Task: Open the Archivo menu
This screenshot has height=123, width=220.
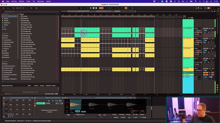Action: tap(14, 1)
